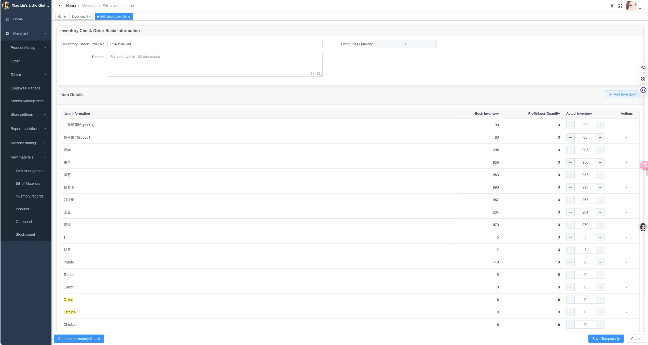Increase actual inventory for Lettuce

click(x=600, y=312)
